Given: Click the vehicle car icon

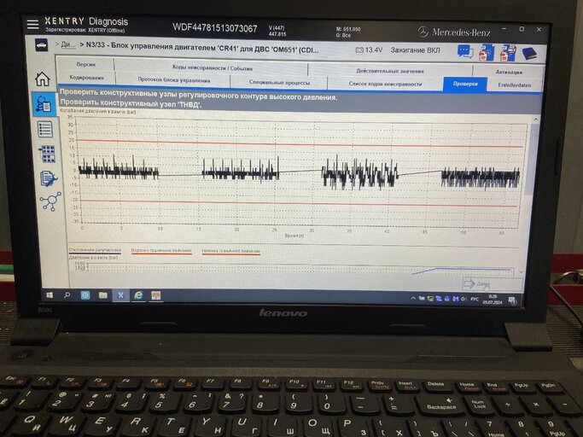Looking at the screenshot, I should [x=41, y=45].
